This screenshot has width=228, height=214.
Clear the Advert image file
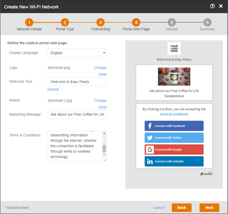(x=102, y=107)
